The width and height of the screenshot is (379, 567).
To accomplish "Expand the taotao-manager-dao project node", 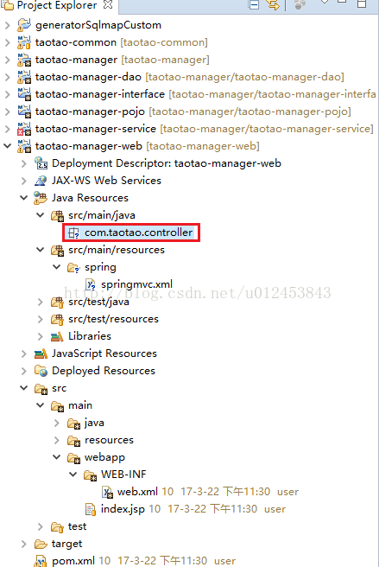I will (7, 77).
